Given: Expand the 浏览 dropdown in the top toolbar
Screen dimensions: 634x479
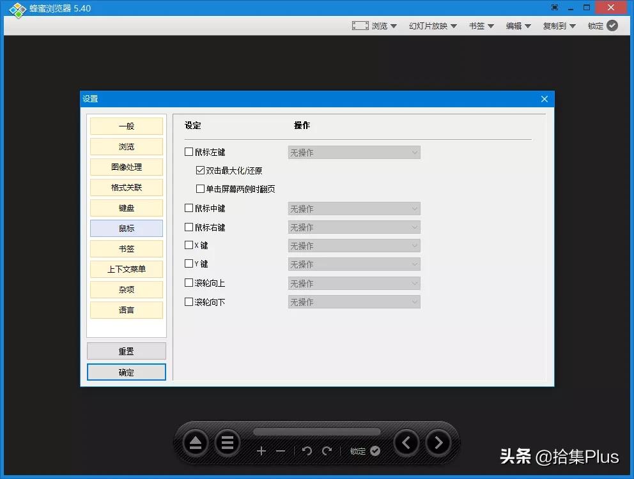Looking at the screenshot, I should click(382, 26).
